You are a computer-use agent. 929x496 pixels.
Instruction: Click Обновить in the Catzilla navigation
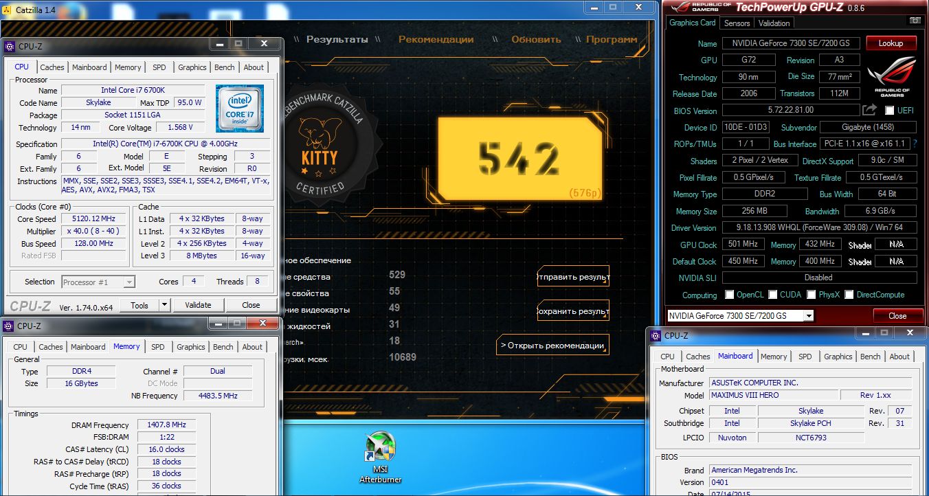(x=536, y=39)
